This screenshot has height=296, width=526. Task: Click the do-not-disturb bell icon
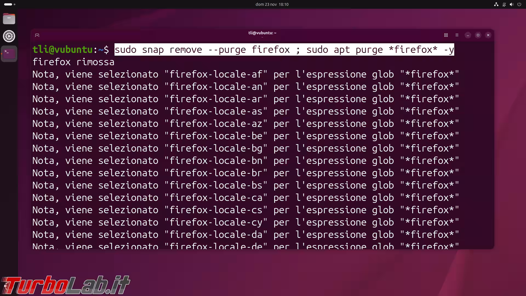coord(504,4)
